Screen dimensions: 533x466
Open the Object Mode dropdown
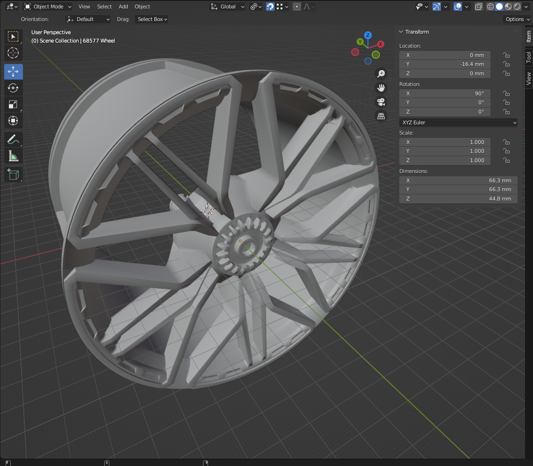click(x=48, y=7)
